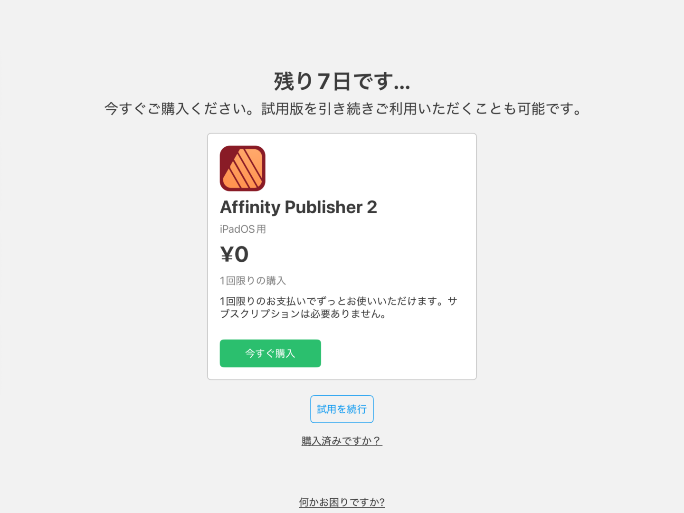684x513 pixels.
Task: Indicate you already purchased the app
Action: [x=342, y=441]
